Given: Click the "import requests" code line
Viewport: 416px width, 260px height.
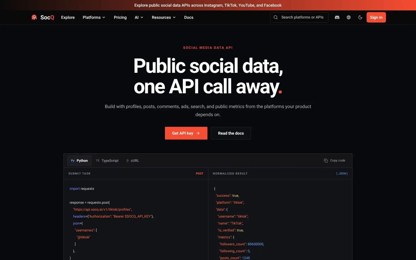Looking at the screenshot, I should (82, 189).
